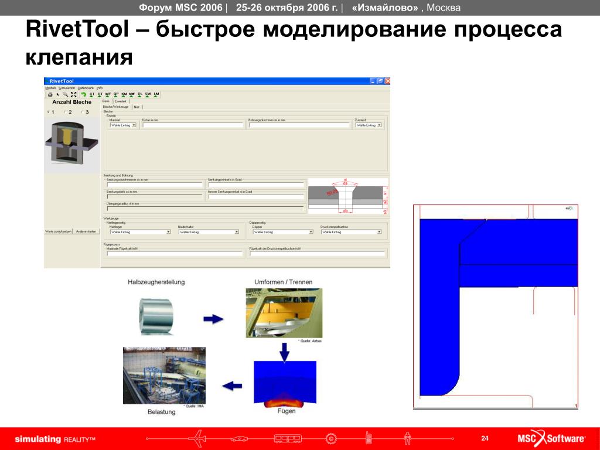Select the arrow pointer tool
The height and width of the screenshot is (450, 600).
coord(58,94)
